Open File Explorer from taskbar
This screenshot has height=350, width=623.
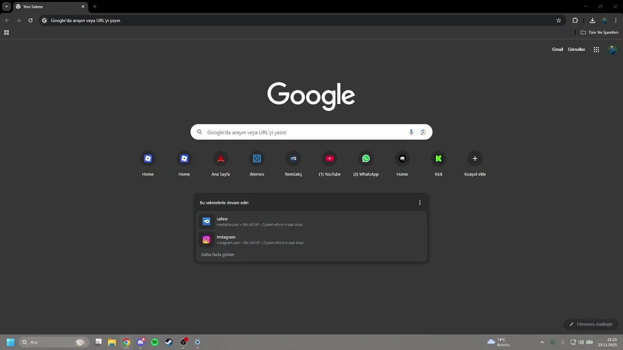coord(112,342)
